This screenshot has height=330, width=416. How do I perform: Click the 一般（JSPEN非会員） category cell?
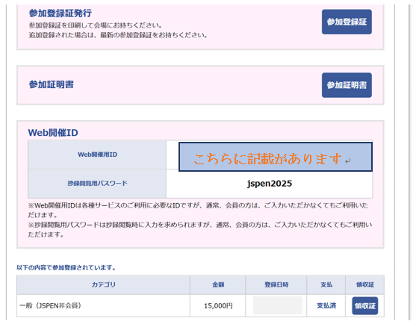pyautogui.click(x=104, y=306)
